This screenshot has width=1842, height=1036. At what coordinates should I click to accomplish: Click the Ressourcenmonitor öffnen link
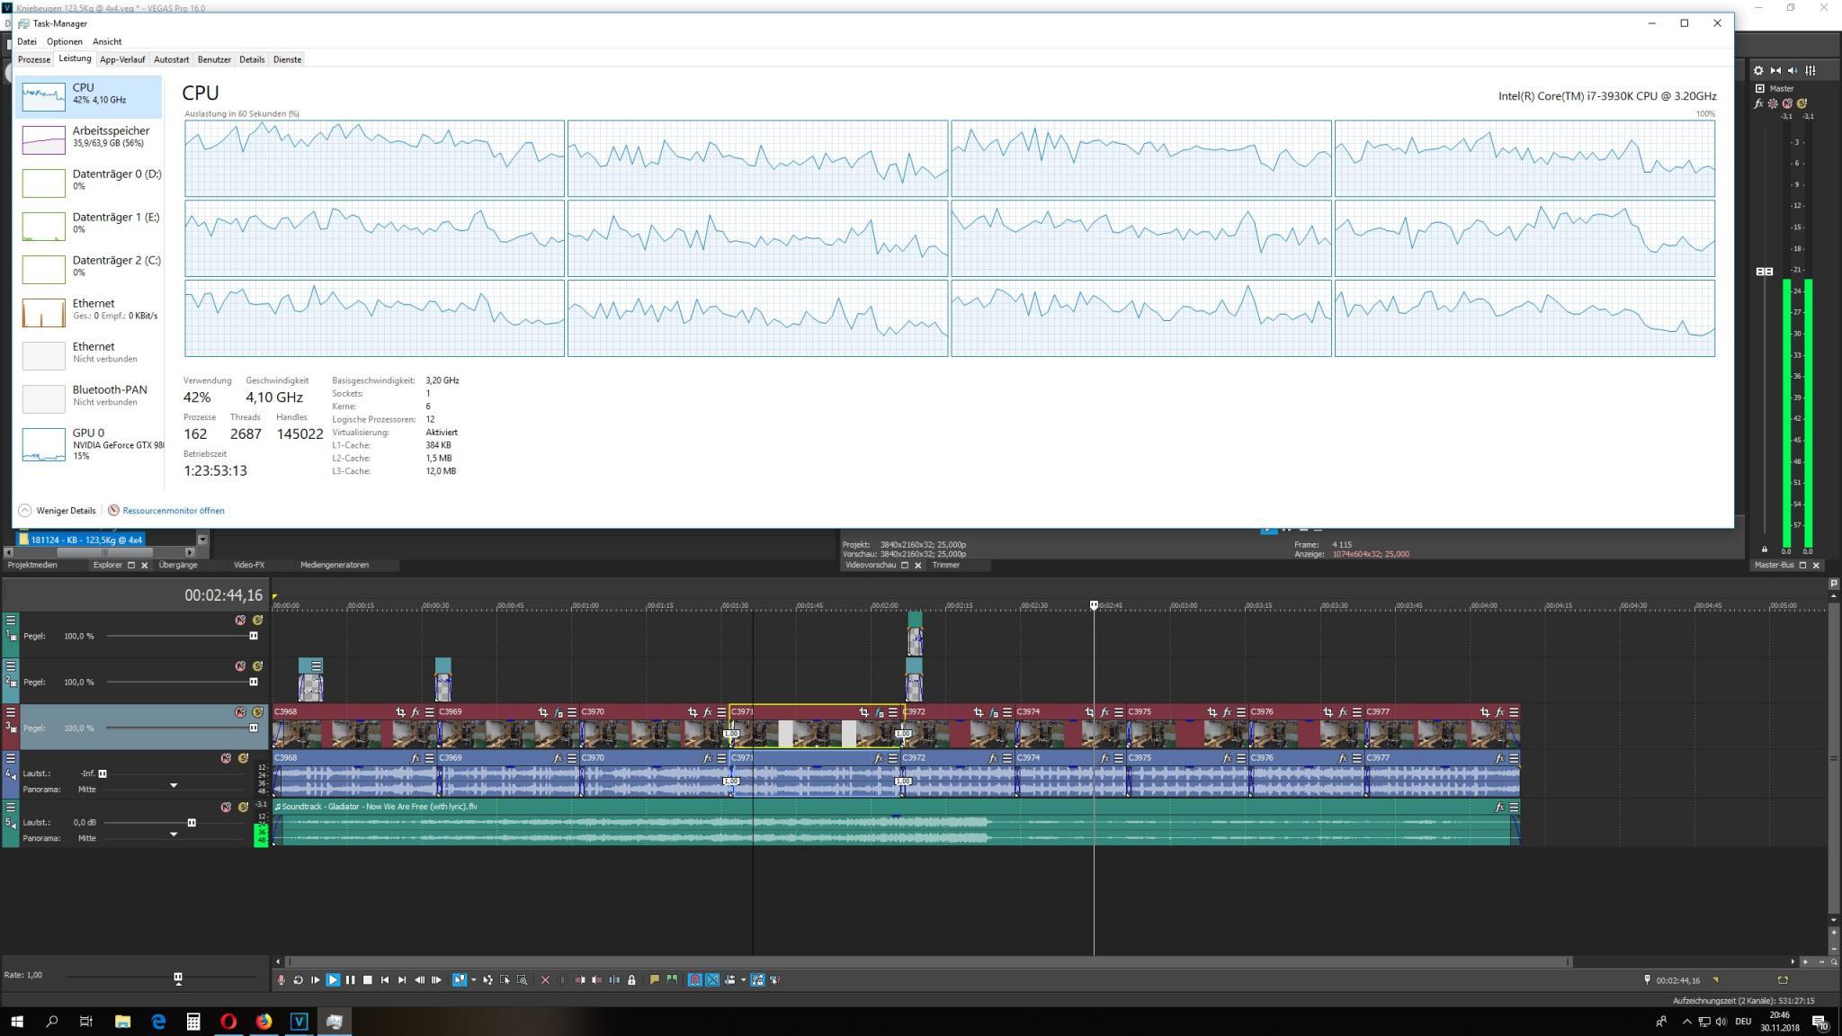(174, 511)
